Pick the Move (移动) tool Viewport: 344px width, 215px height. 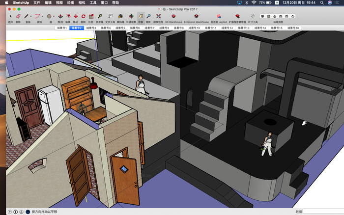point(76,16)
